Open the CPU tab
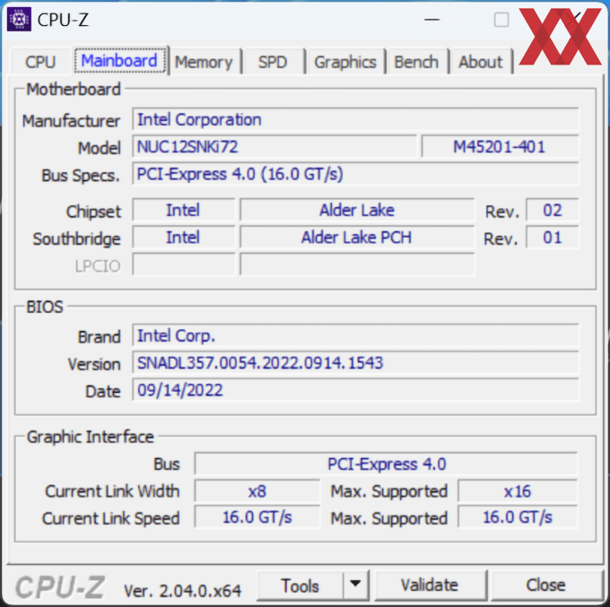This screenshot has height=607, width=610. pos(40,62)
